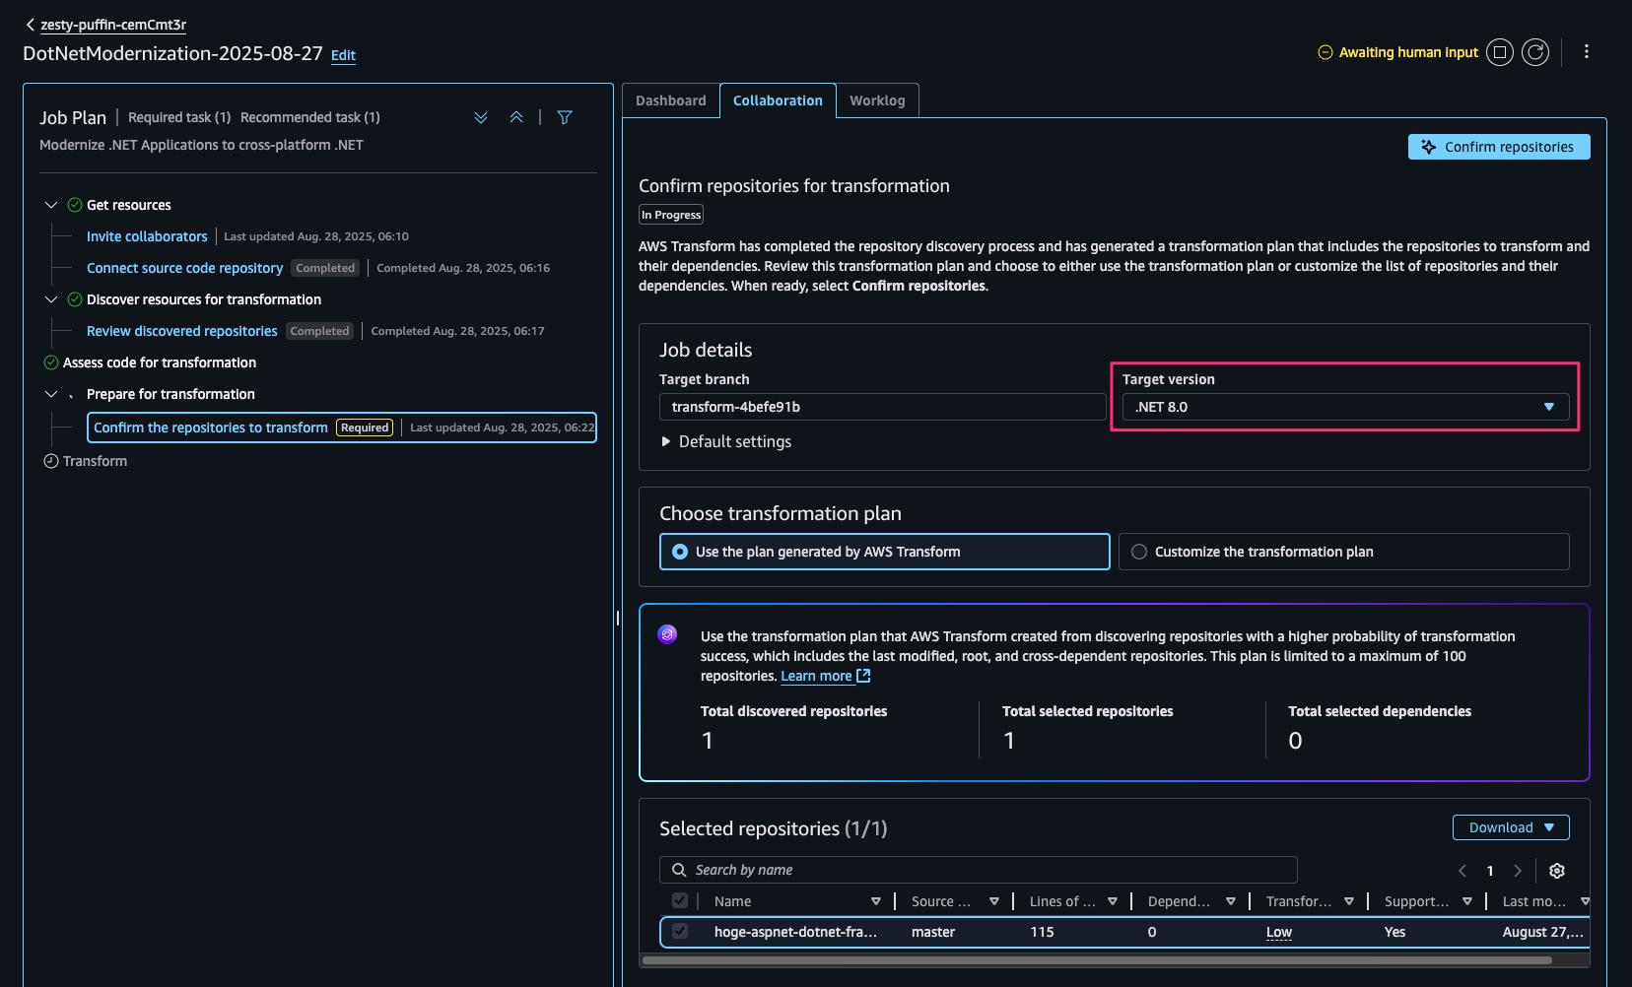This screenshot has height=987, width=1632.
Task: Open Invite collaborators task
Action: click(x=147, y=236)
